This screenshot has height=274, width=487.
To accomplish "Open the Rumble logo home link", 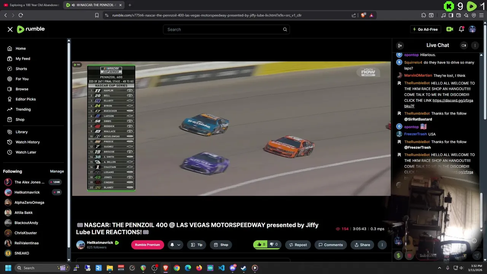I will coord(31,29).
